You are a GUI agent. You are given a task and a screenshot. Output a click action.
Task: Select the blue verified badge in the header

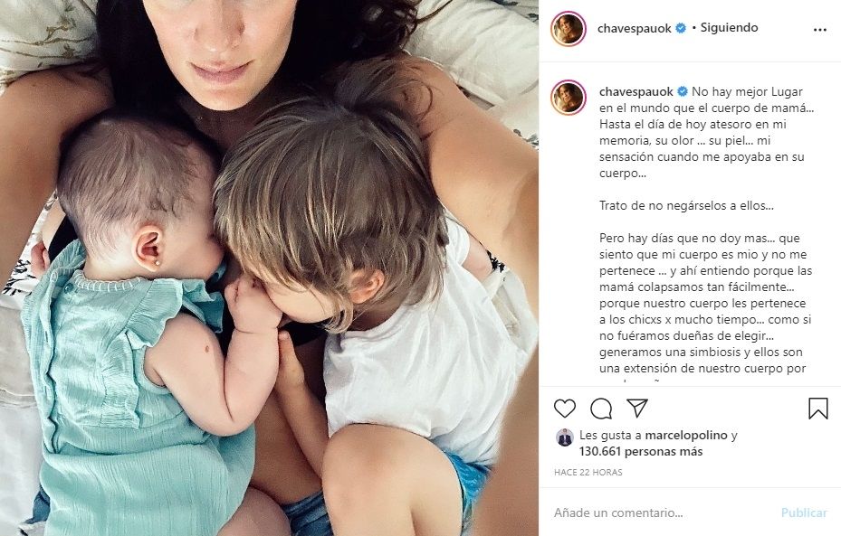[681, 28]
